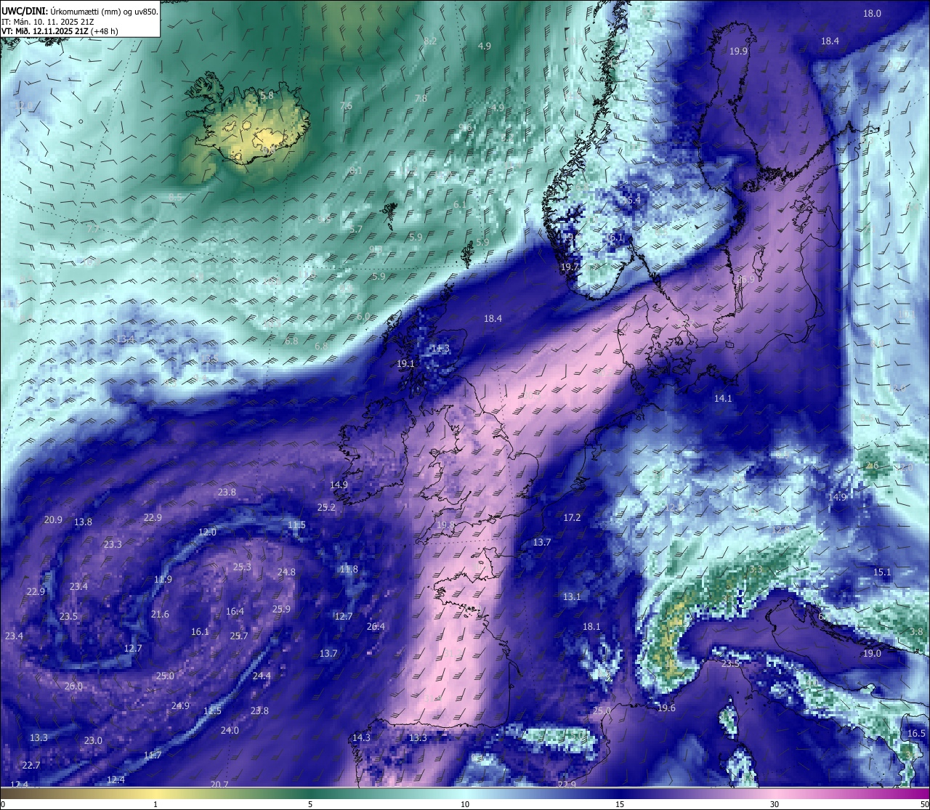Click the 7.8 value label
The width and height of the screenshot is (930, 810).
421,98
